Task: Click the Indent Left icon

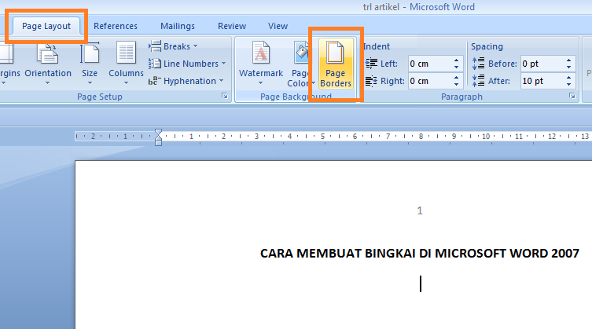Action: tap(372, 64)
